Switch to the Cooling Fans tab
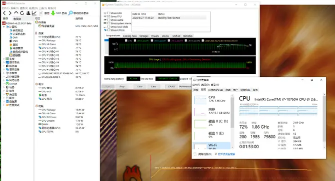The image size is (335, 181). [x=129, y=36]
